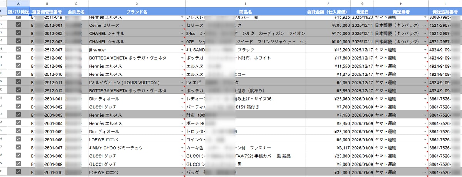
Task: Select column F letter header
Action: click(328, 3)
